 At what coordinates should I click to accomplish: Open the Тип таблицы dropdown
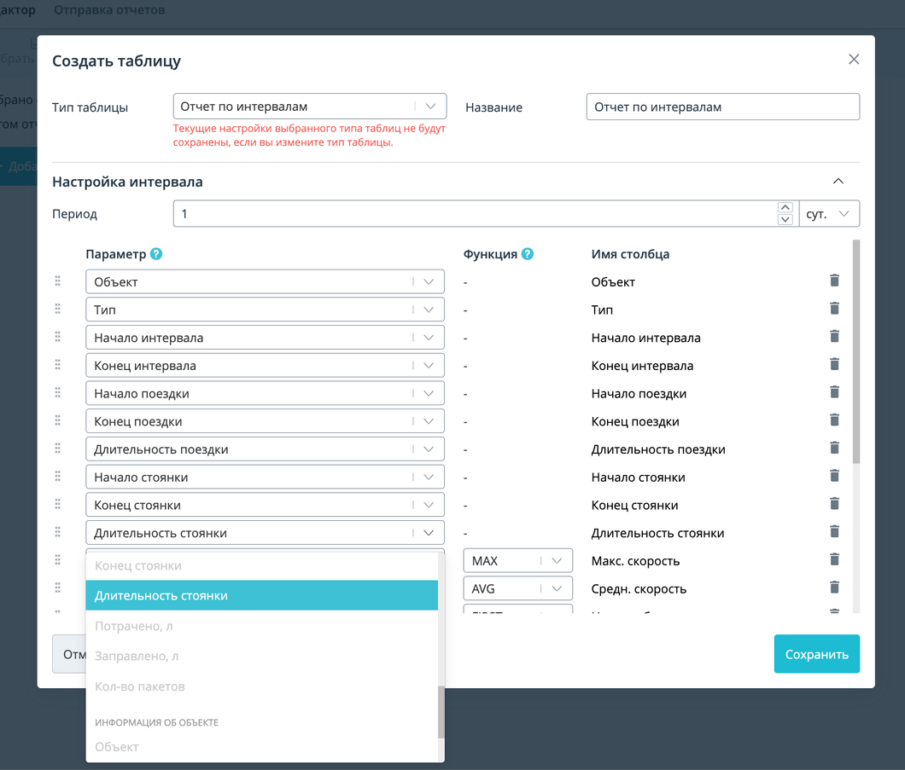[x=309, y=107]
